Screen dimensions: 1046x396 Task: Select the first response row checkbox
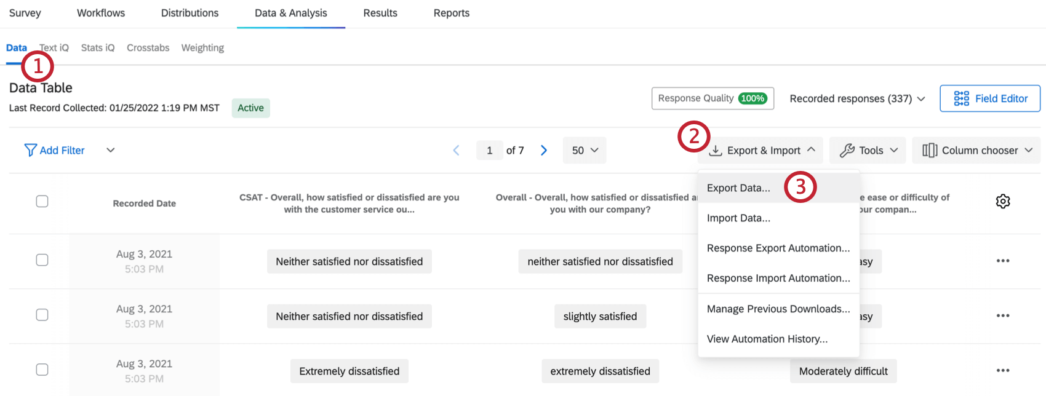click(x=42, y=260)
